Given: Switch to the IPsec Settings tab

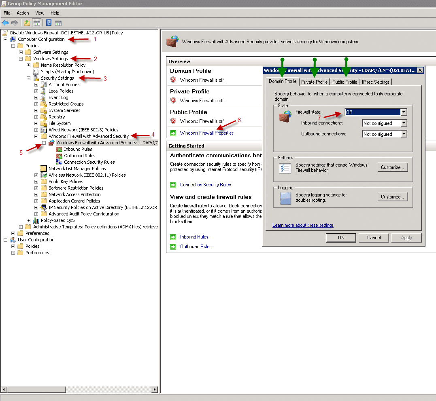Looking at the screenshot, I should (x=376, y=82).
